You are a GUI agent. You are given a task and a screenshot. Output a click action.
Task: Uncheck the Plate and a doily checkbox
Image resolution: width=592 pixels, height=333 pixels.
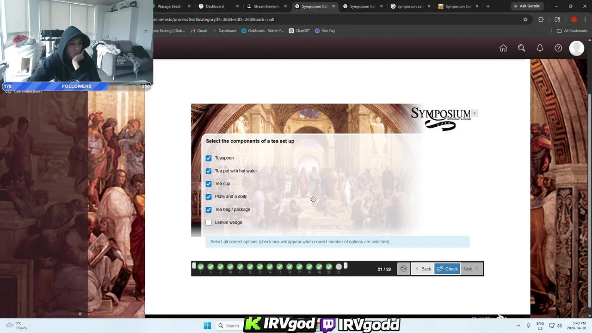(209, 197)
